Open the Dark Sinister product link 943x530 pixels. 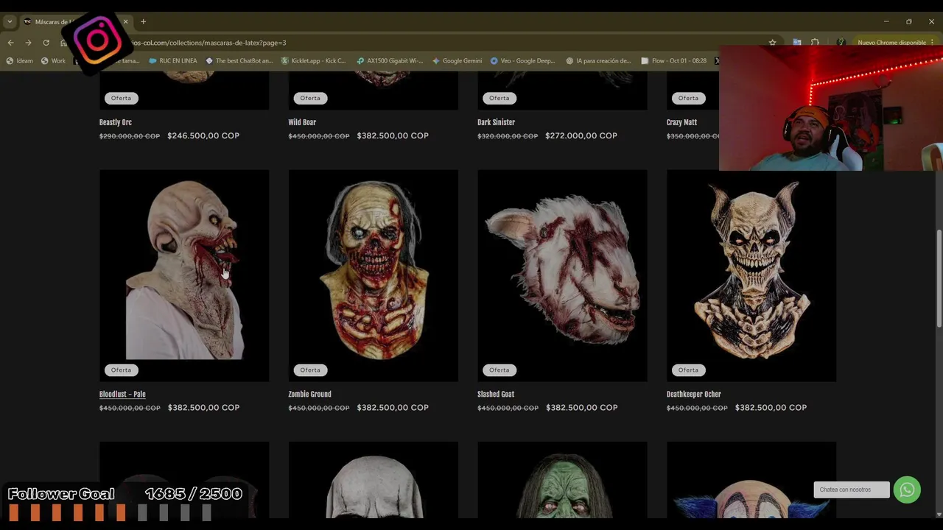coord(496,122)
